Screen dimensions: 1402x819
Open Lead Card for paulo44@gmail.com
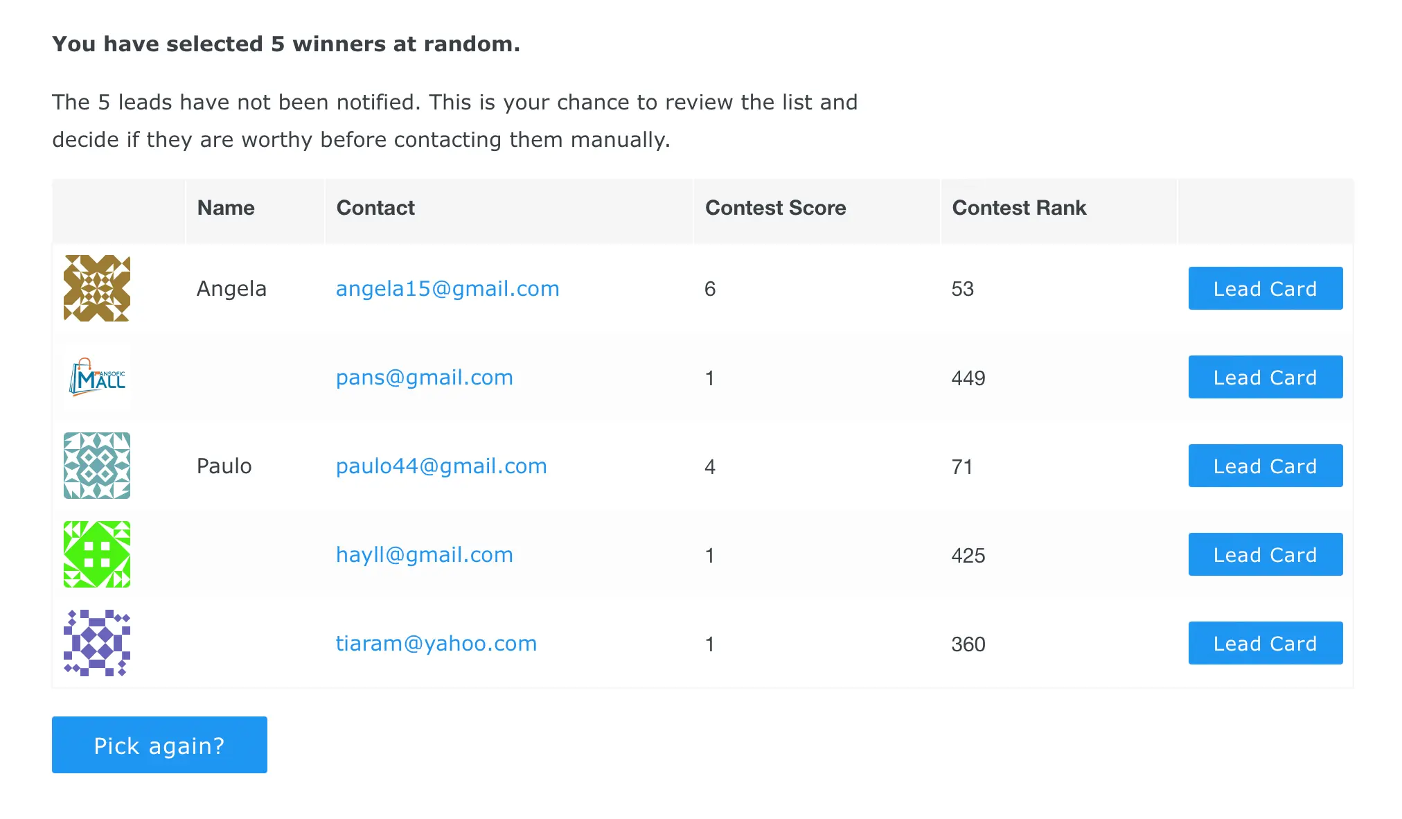point(1265,466)
